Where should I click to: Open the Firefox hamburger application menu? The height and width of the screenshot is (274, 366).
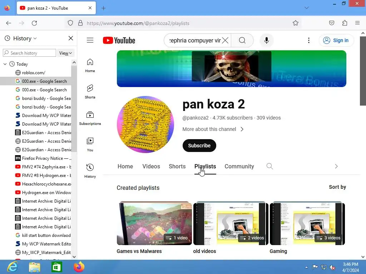click(x=357, y=23)
